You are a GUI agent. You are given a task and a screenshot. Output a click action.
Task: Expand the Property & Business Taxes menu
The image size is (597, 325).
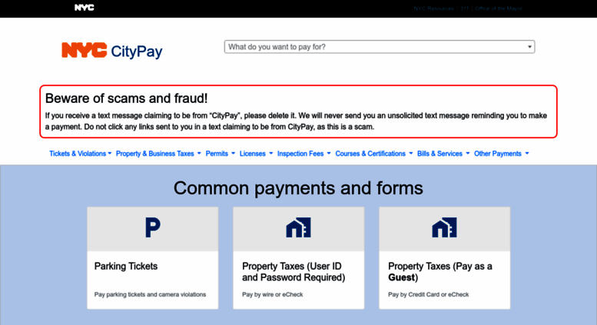pyautogui.click(x=158, y=154)
